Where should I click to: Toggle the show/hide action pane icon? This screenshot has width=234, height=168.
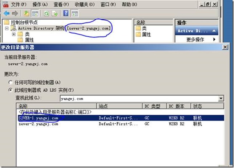[x=75, y=13]
